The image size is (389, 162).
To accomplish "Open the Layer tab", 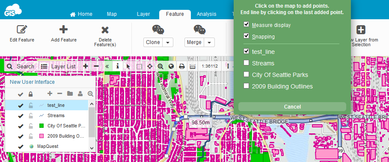I will pyautogui.click(x=143, y=14).
